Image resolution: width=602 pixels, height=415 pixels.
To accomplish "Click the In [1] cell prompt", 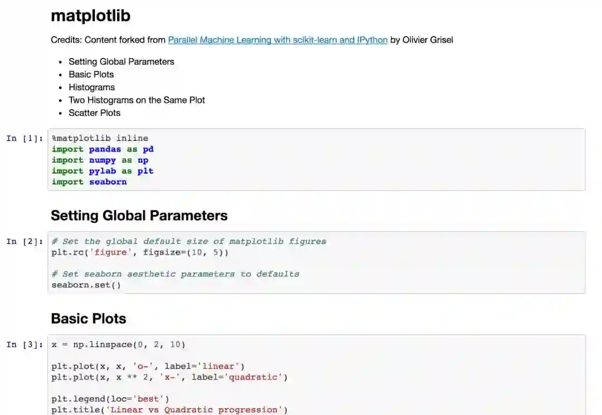I will tap(25, 138).
